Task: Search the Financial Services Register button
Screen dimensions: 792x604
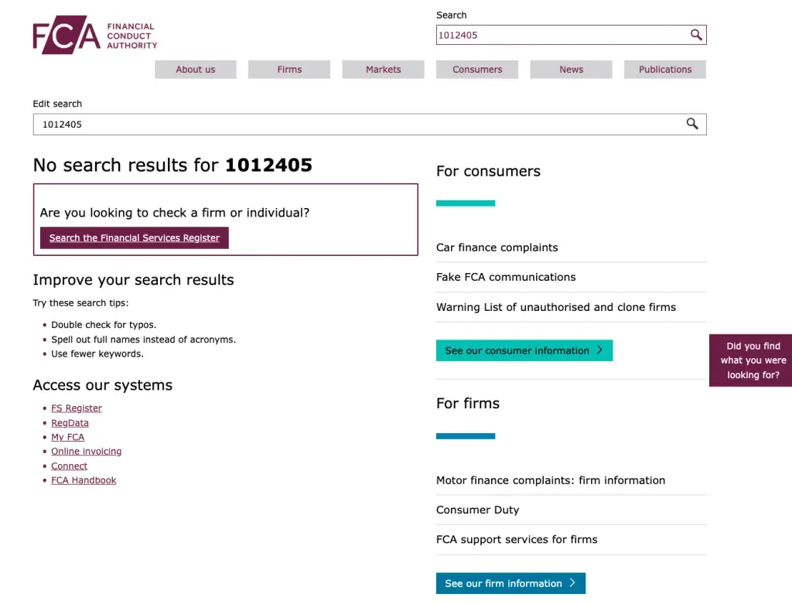Action: [135, 238]
